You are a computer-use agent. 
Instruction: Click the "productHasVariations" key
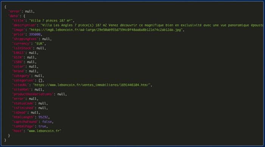(33, 94)
